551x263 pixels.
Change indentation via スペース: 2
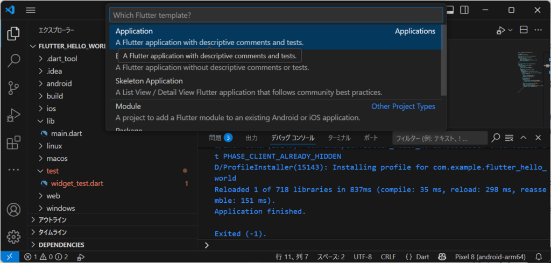coord(331,257)
